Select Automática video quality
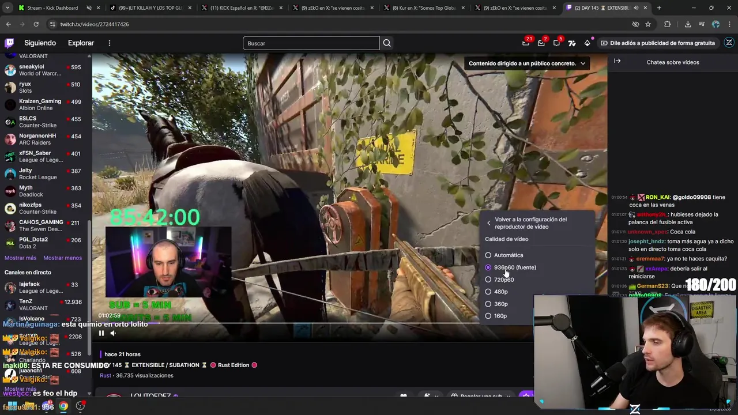 pyautogui.click(x=504, y=255)
